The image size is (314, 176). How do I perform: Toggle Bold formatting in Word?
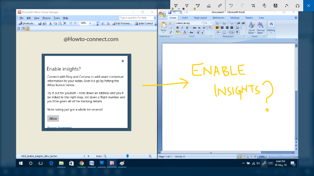178,28
